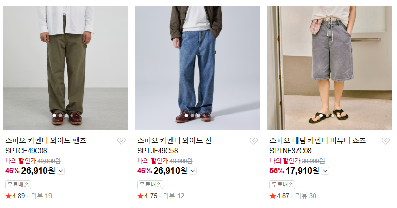Open product title 스파오 카펜터 와이드 팬츠

tap(46, 140)
